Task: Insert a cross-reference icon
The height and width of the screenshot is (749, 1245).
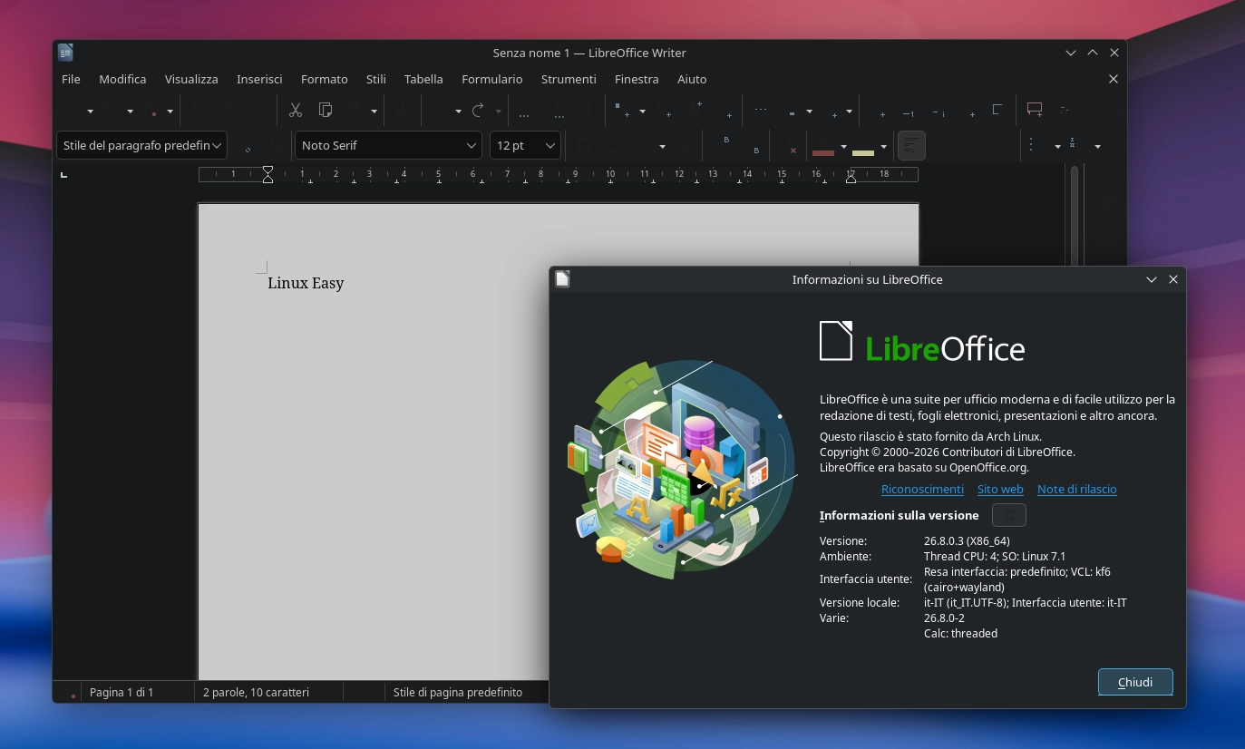Action: (x=997, y=111)
